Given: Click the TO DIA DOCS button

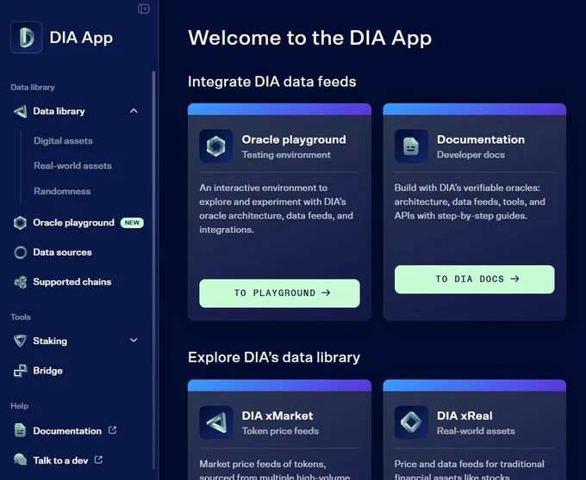Looking at the screenshot, I should point(475,280).
